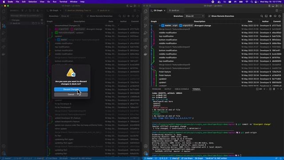The width and height of the screenshot is (284, 160).
Task: Open Spotlight search in macOS menu bar
Action: click(252, 2)
